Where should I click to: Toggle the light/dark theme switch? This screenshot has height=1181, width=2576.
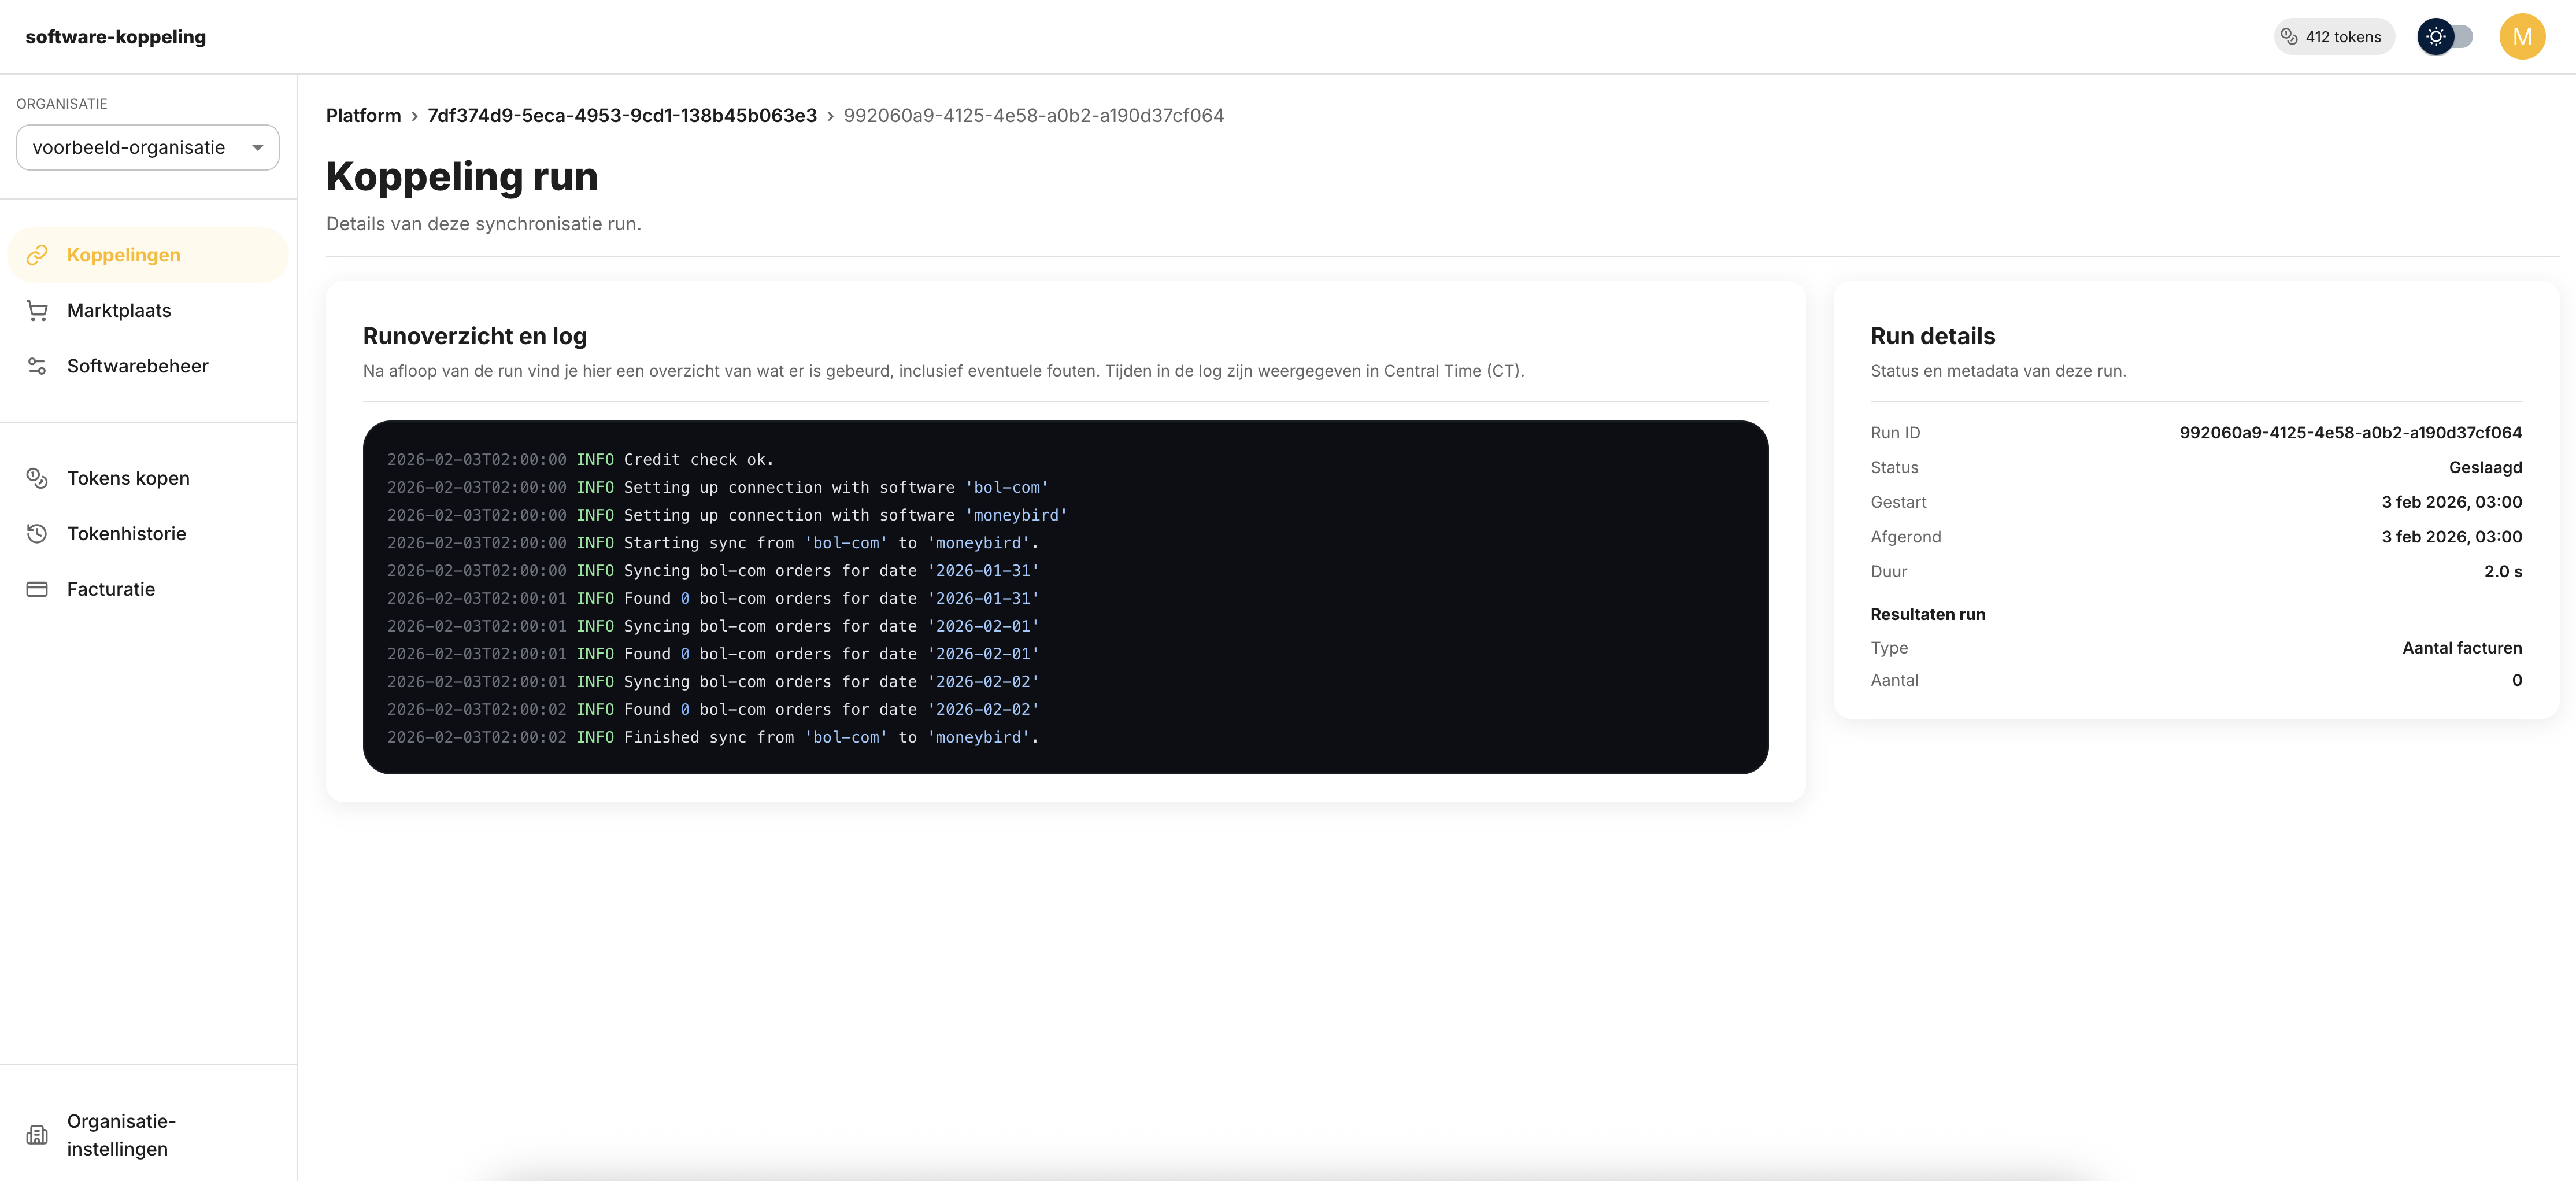pos(2445,37)
